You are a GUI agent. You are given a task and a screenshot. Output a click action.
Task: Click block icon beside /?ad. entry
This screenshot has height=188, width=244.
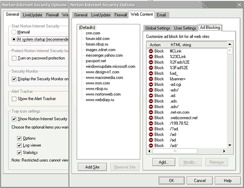(151, 129)
